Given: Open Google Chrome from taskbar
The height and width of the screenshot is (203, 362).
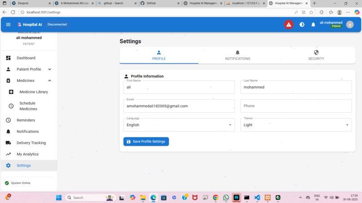Looking at the screenshot, I should [216, 198].
